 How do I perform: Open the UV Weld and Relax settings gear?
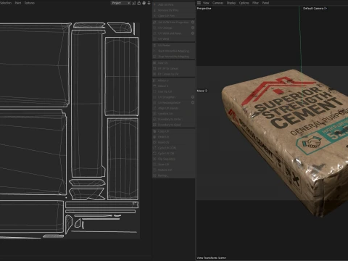193,33
